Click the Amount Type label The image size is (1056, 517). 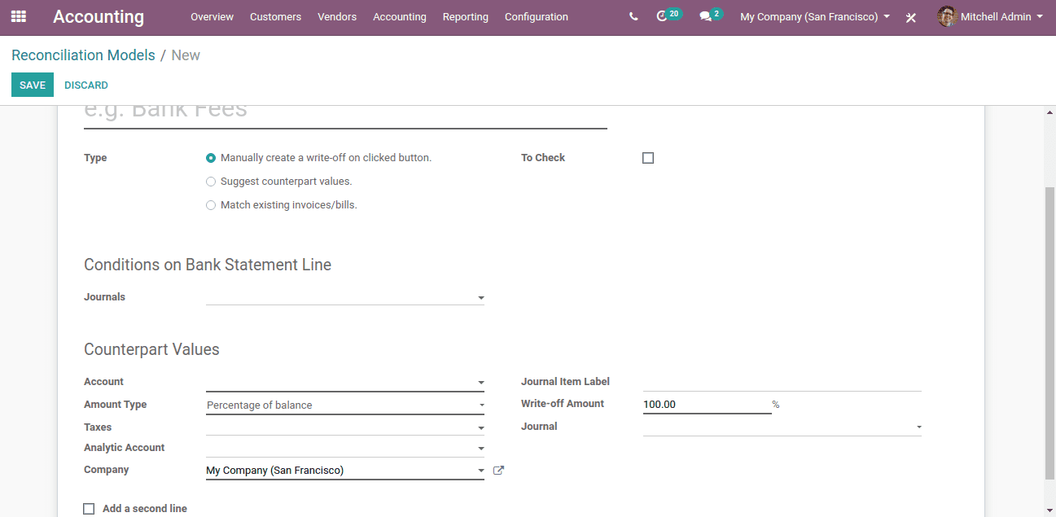pyautogui.click(x=116, y=405)
